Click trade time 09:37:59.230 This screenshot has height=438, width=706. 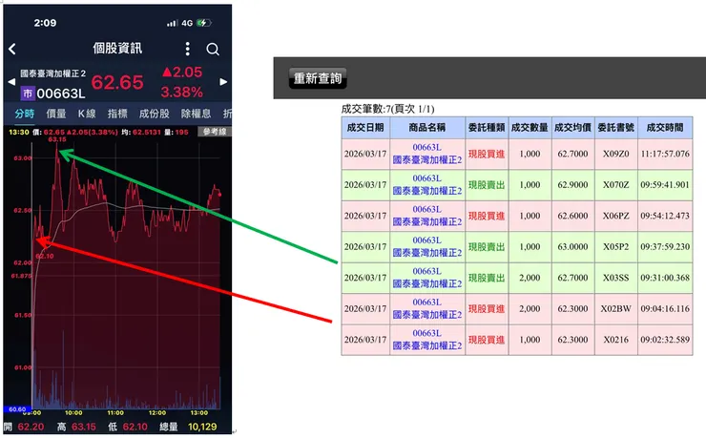coord(665,247)
